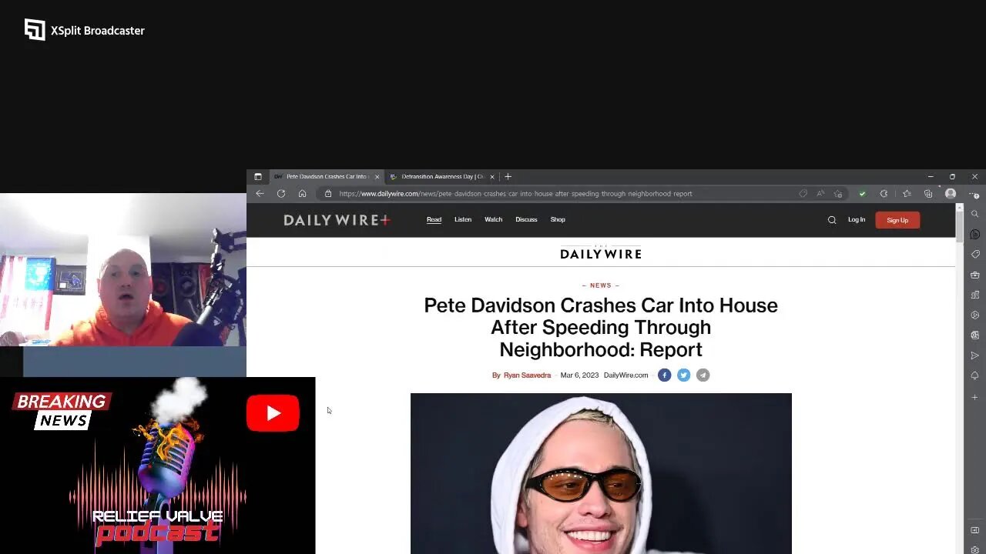Open Outlook in the Edge sidebar
Viewport: 986px width, 554px height.
coord(975,335)
